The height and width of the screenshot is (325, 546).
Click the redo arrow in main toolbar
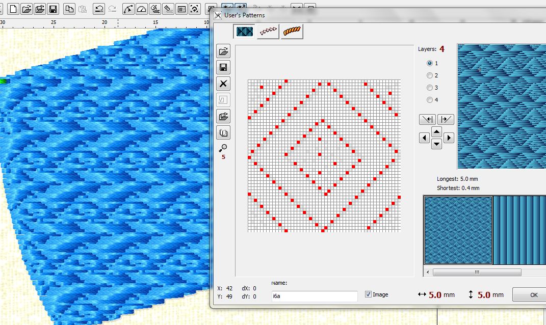tap(112, 9)
